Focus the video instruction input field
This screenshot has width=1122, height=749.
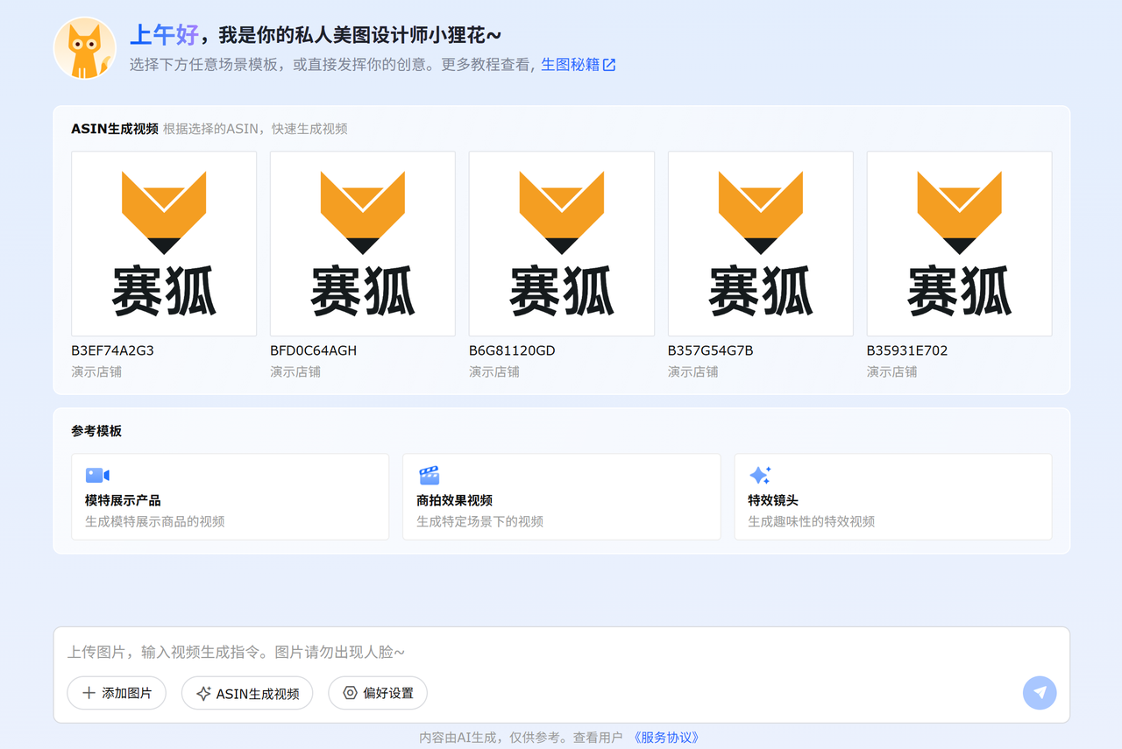pos(561,653)
